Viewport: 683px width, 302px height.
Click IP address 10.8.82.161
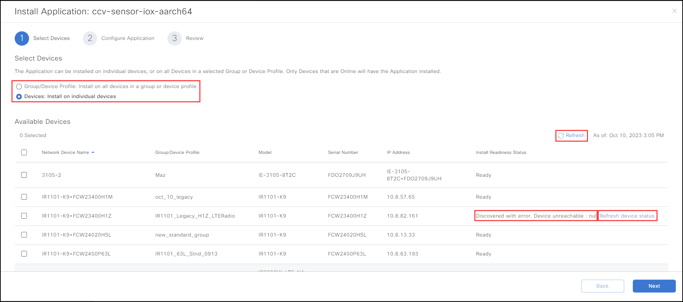402,216
